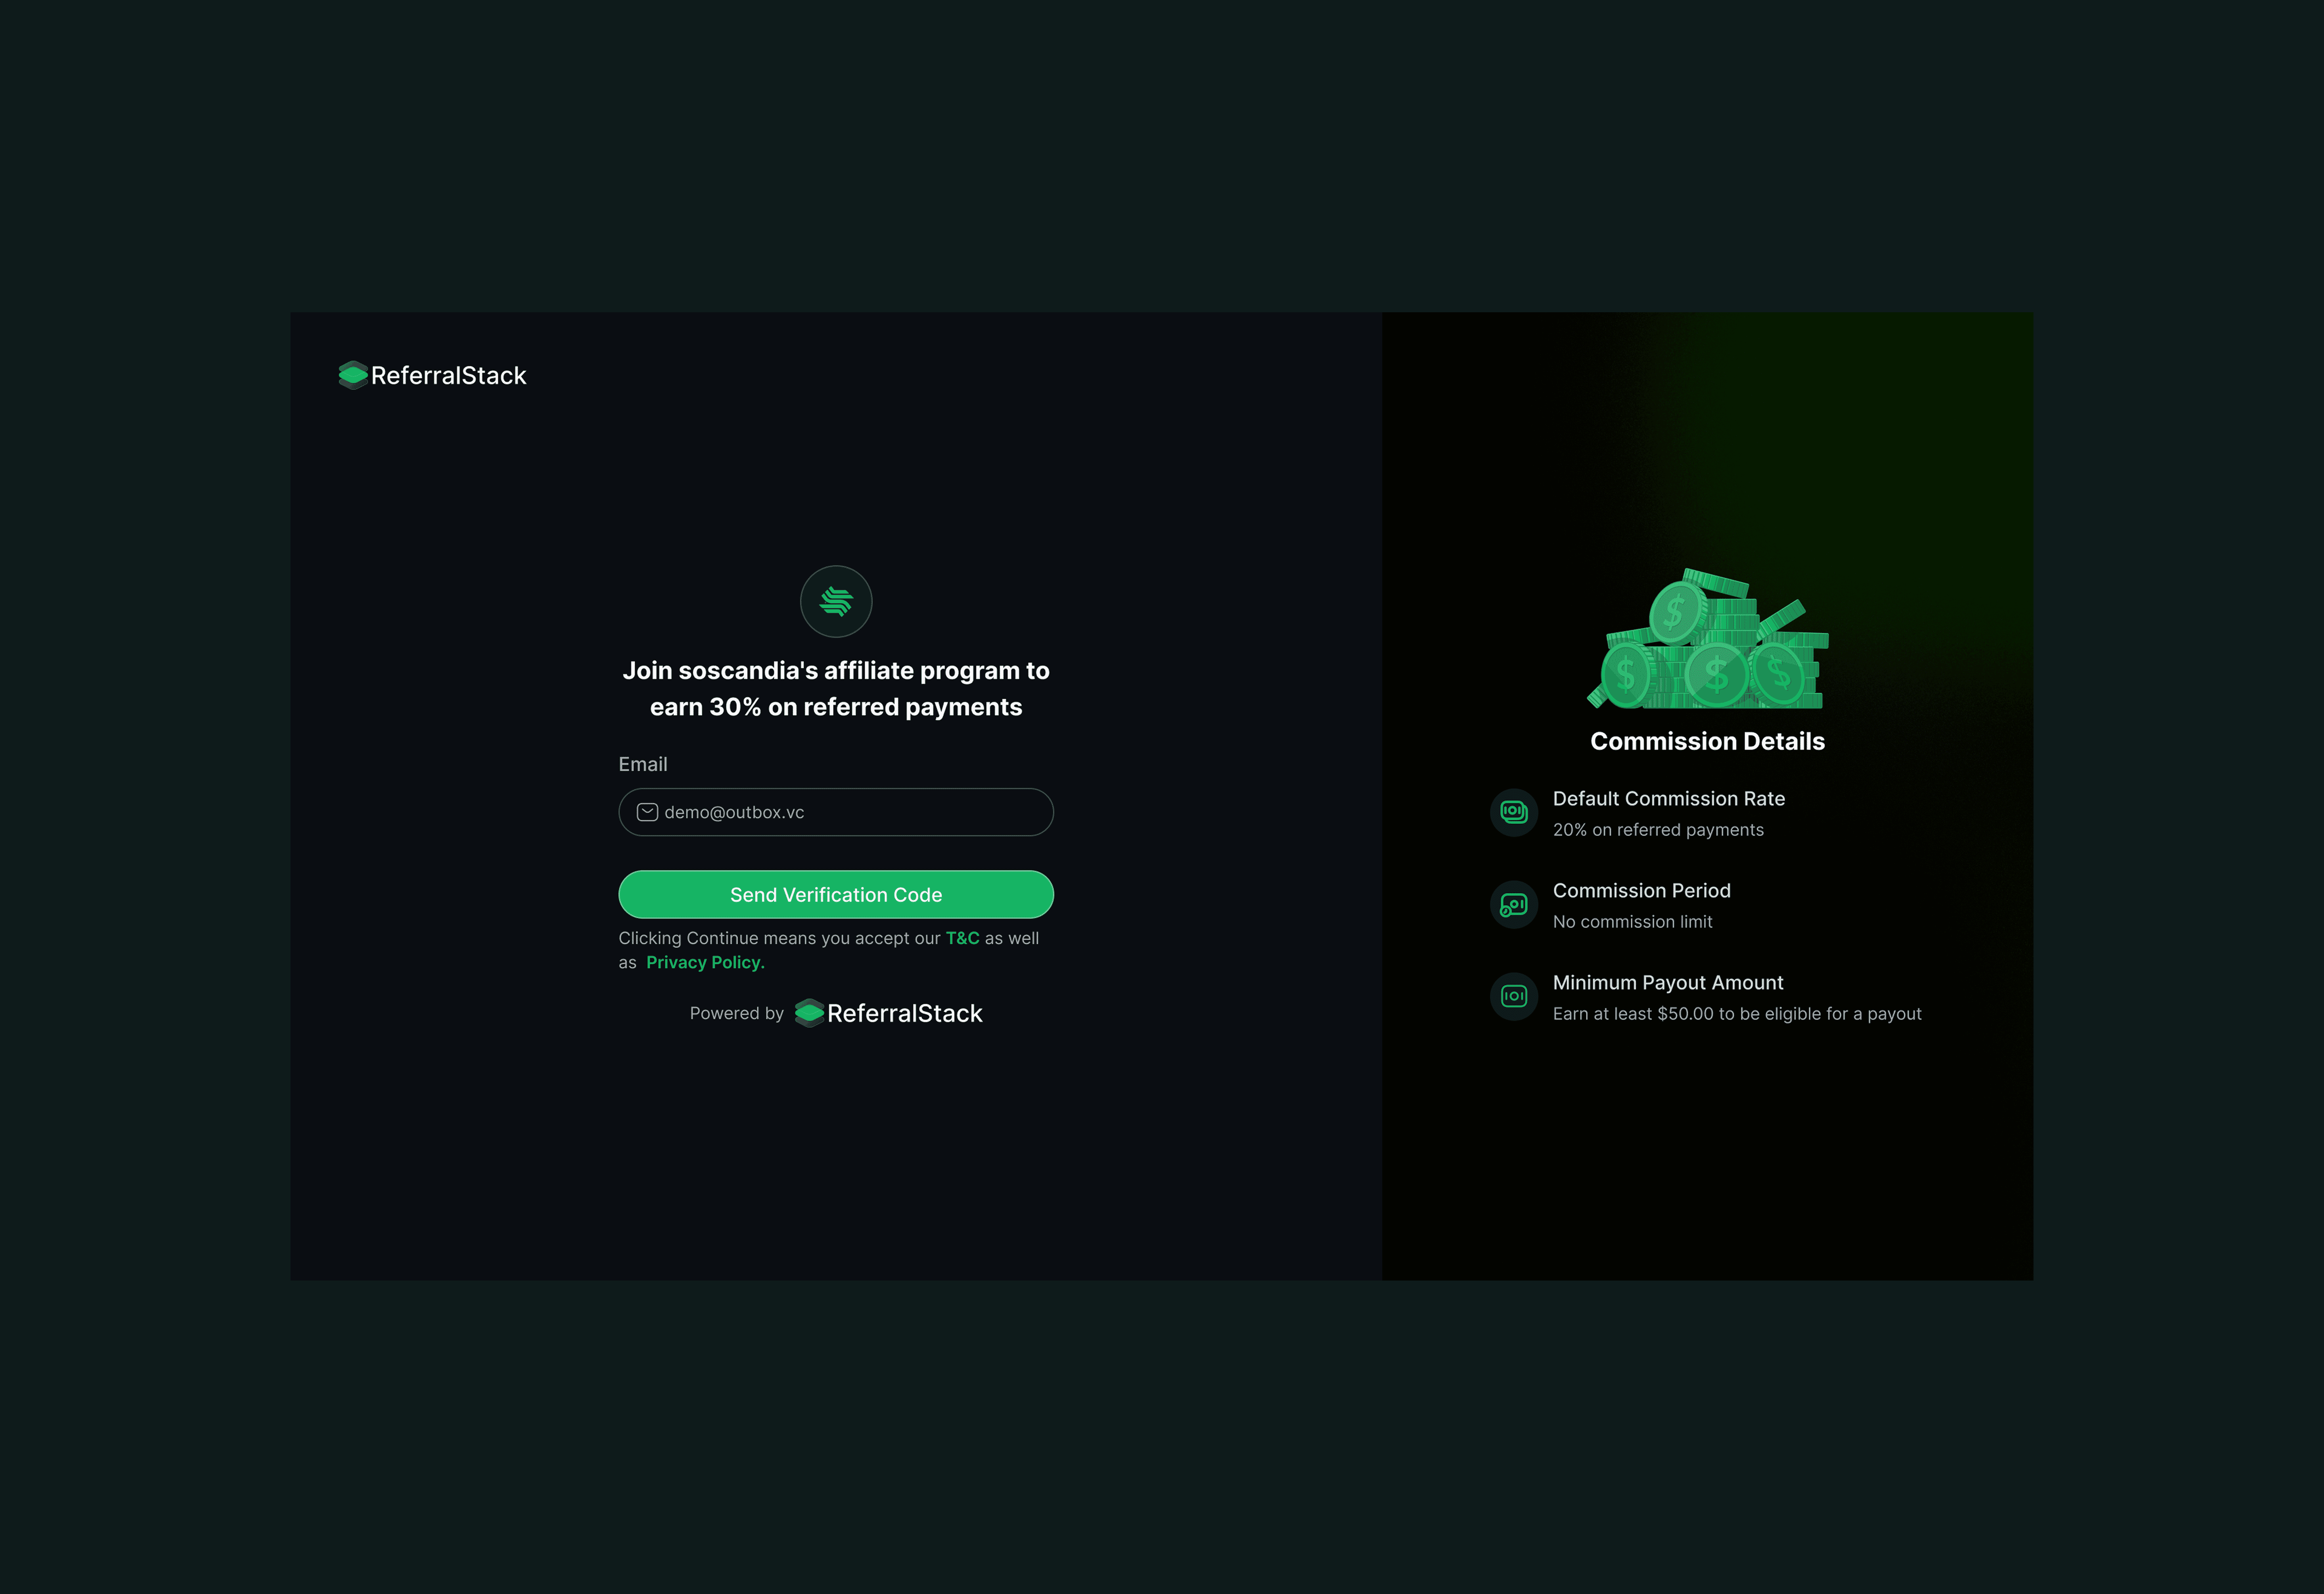The height and width of the screenshot is (1594, 2324).
Task: Click the Send Verification Code button
Action: (836, 894)
